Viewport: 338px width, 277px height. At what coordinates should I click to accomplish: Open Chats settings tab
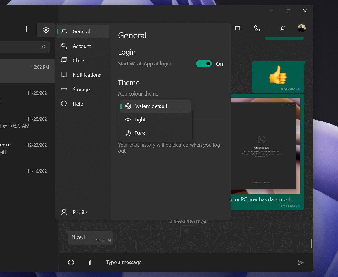[x=83, y=60]
